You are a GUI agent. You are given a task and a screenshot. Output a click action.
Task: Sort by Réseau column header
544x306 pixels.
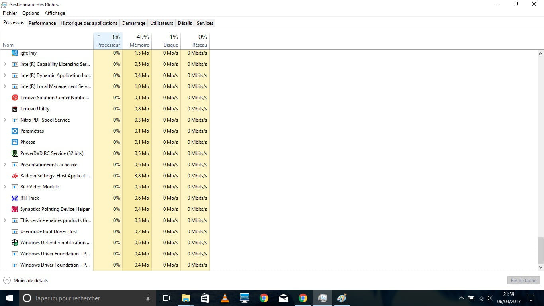(x=195, y=41)
